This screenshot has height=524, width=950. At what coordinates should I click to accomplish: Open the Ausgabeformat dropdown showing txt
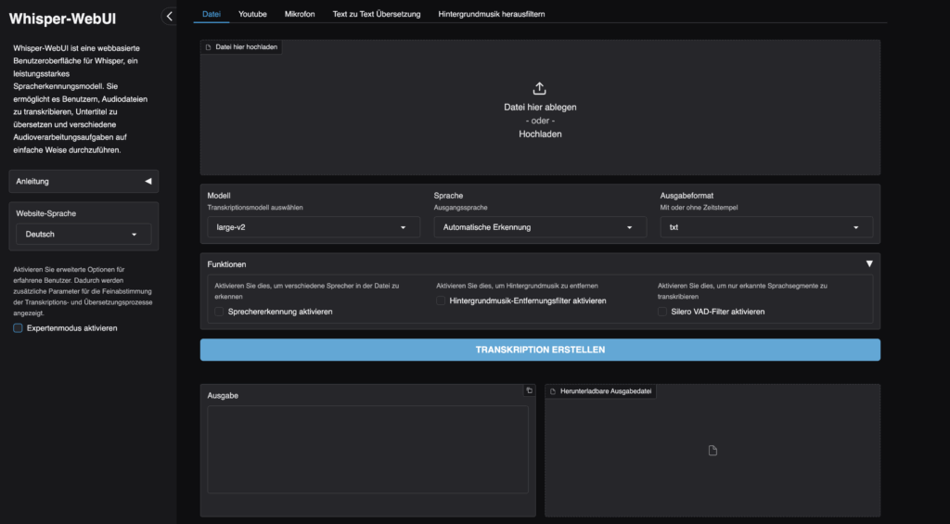click(x=765, y=227)
